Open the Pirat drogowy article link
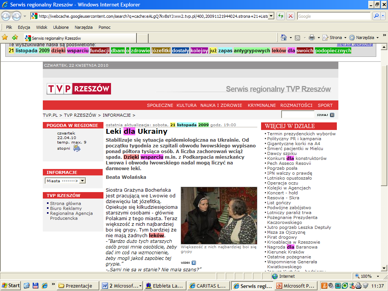Screen dimensions: 388x291 [282, 237]
